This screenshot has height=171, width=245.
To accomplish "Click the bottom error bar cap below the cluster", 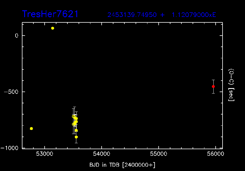I will (76, 143).
